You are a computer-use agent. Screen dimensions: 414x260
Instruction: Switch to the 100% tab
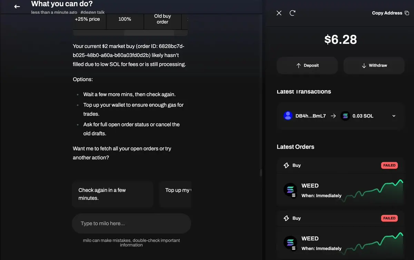(x=125, y=19)
